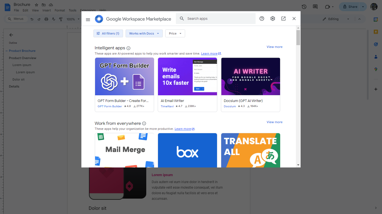382x214 pixels.
Task: Click View more for Work from everywhere
Action: [274, 122]
